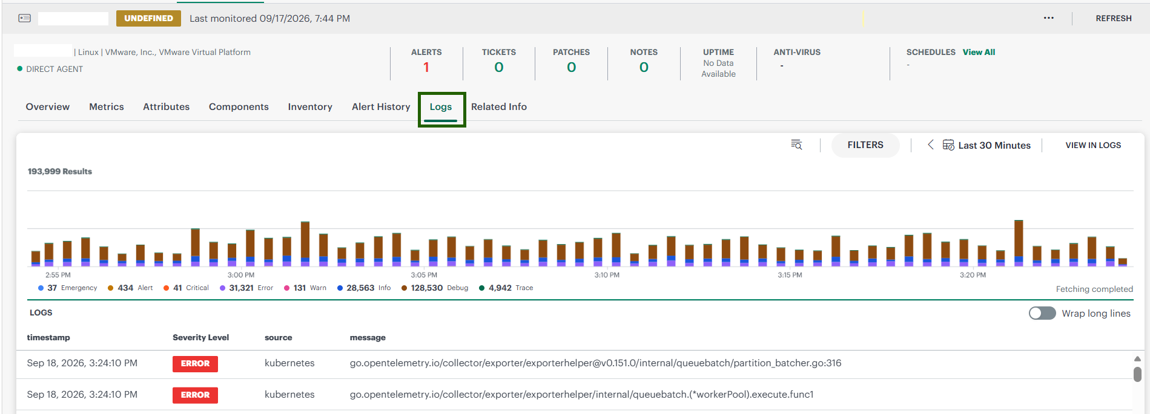Go to previous time range arrow
Viewport: 1150px width, 414px height.
[x=931, y=144]
